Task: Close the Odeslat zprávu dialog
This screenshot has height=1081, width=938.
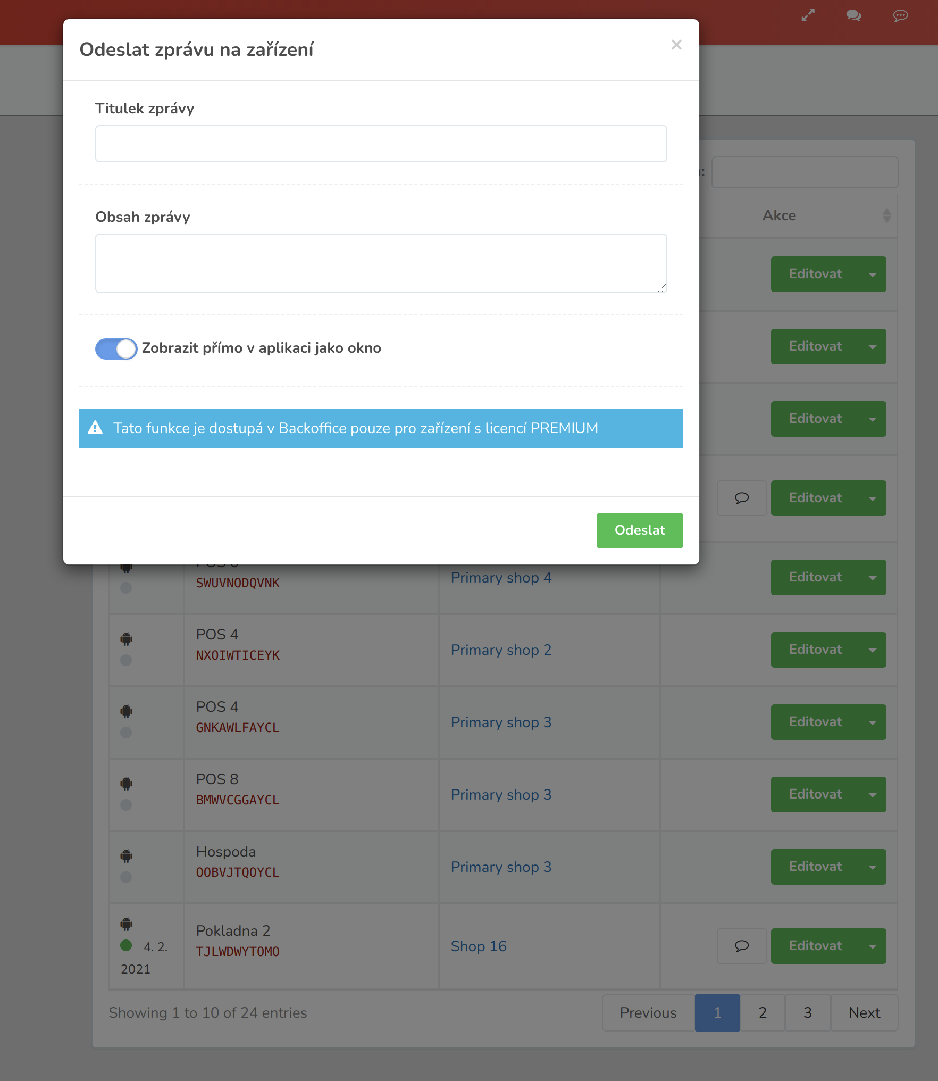Action: click(x=676, y=45)
